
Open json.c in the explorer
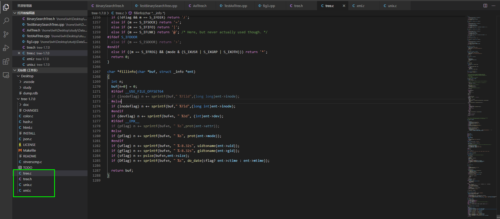(x=50, y=139)
